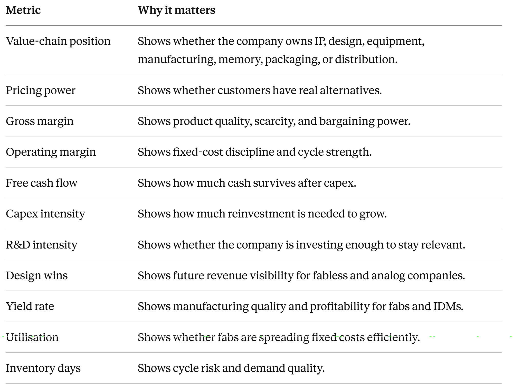Select the Pricing power row label
This screenshot has height=387, width=513.
[x=41, y=90]
